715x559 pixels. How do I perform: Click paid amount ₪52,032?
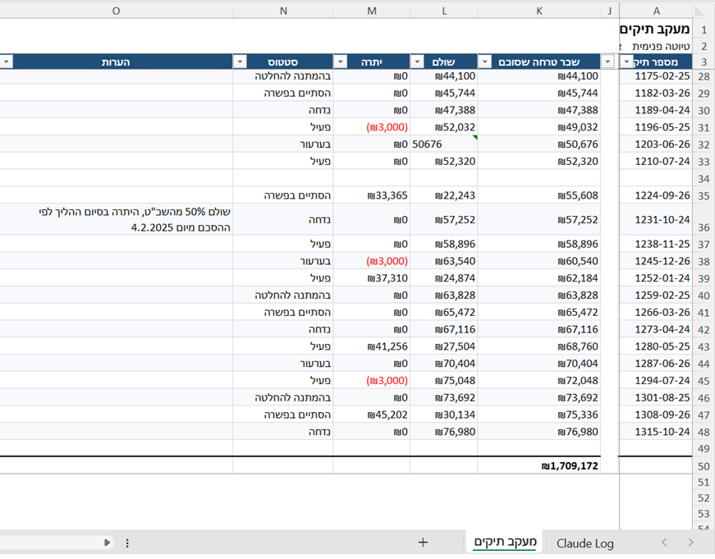[x=443, y=127]
